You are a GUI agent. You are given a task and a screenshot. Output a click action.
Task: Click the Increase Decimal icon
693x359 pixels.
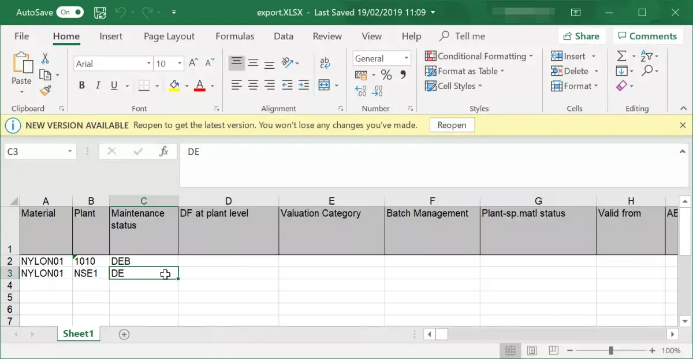[361, 91]
